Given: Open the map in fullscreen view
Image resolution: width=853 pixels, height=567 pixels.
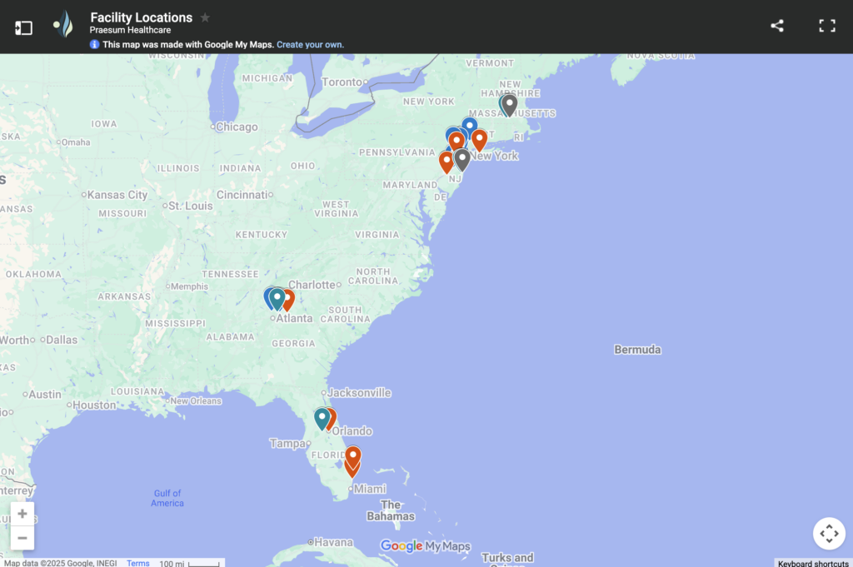Looking at the screenshot, I should pos(826,26).
